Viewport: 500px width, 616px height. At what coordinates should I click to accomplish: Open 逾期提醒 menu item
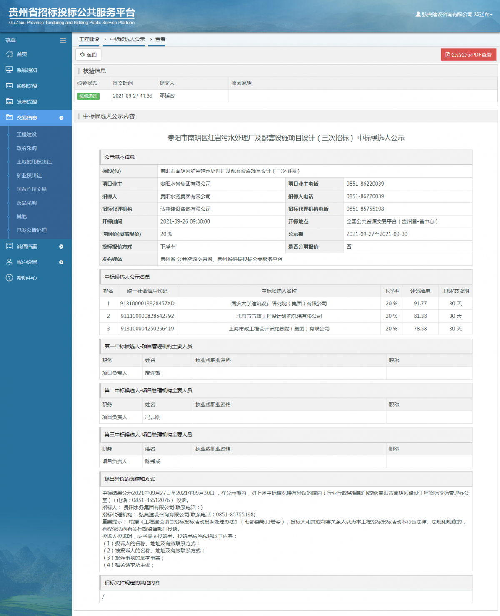pos(27,86)
